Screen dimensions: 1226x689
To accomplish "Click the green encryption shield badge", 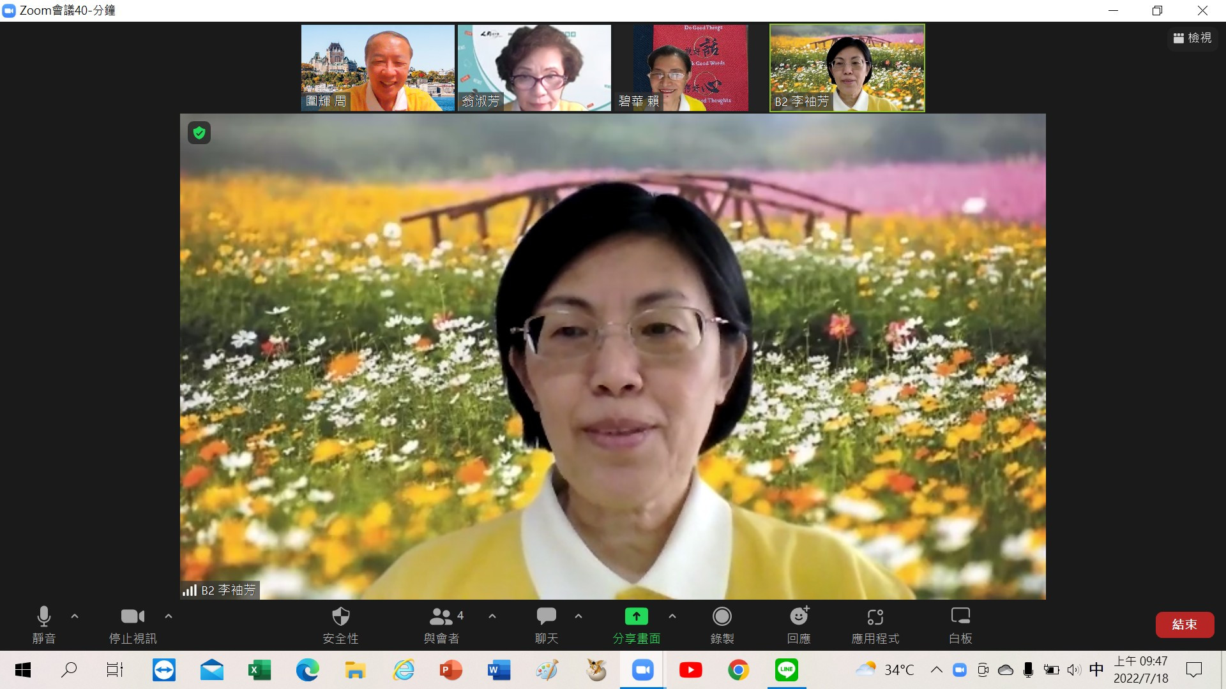I will tap(199, 133).
